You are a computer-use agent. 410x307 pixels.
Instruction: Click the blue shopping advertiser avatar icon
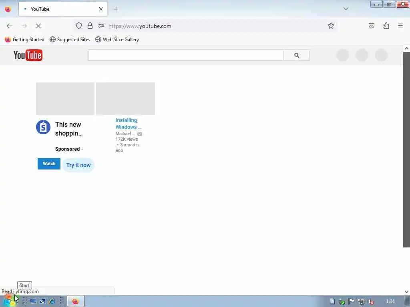pos(43,127)
